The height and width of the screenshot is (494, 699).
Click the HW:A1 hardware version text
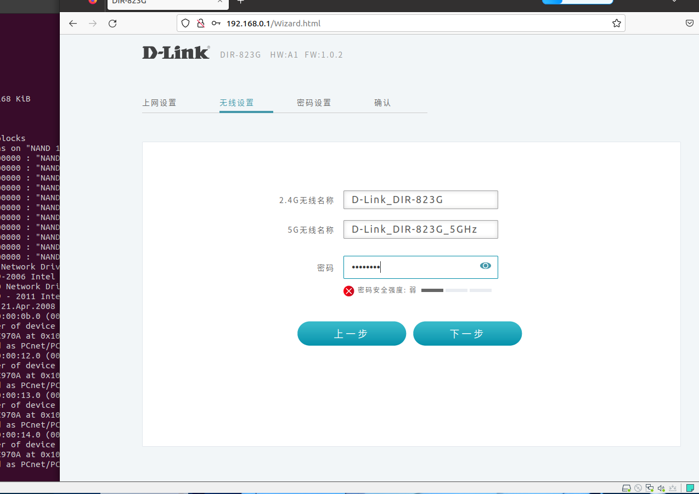[x=284, y=55]
